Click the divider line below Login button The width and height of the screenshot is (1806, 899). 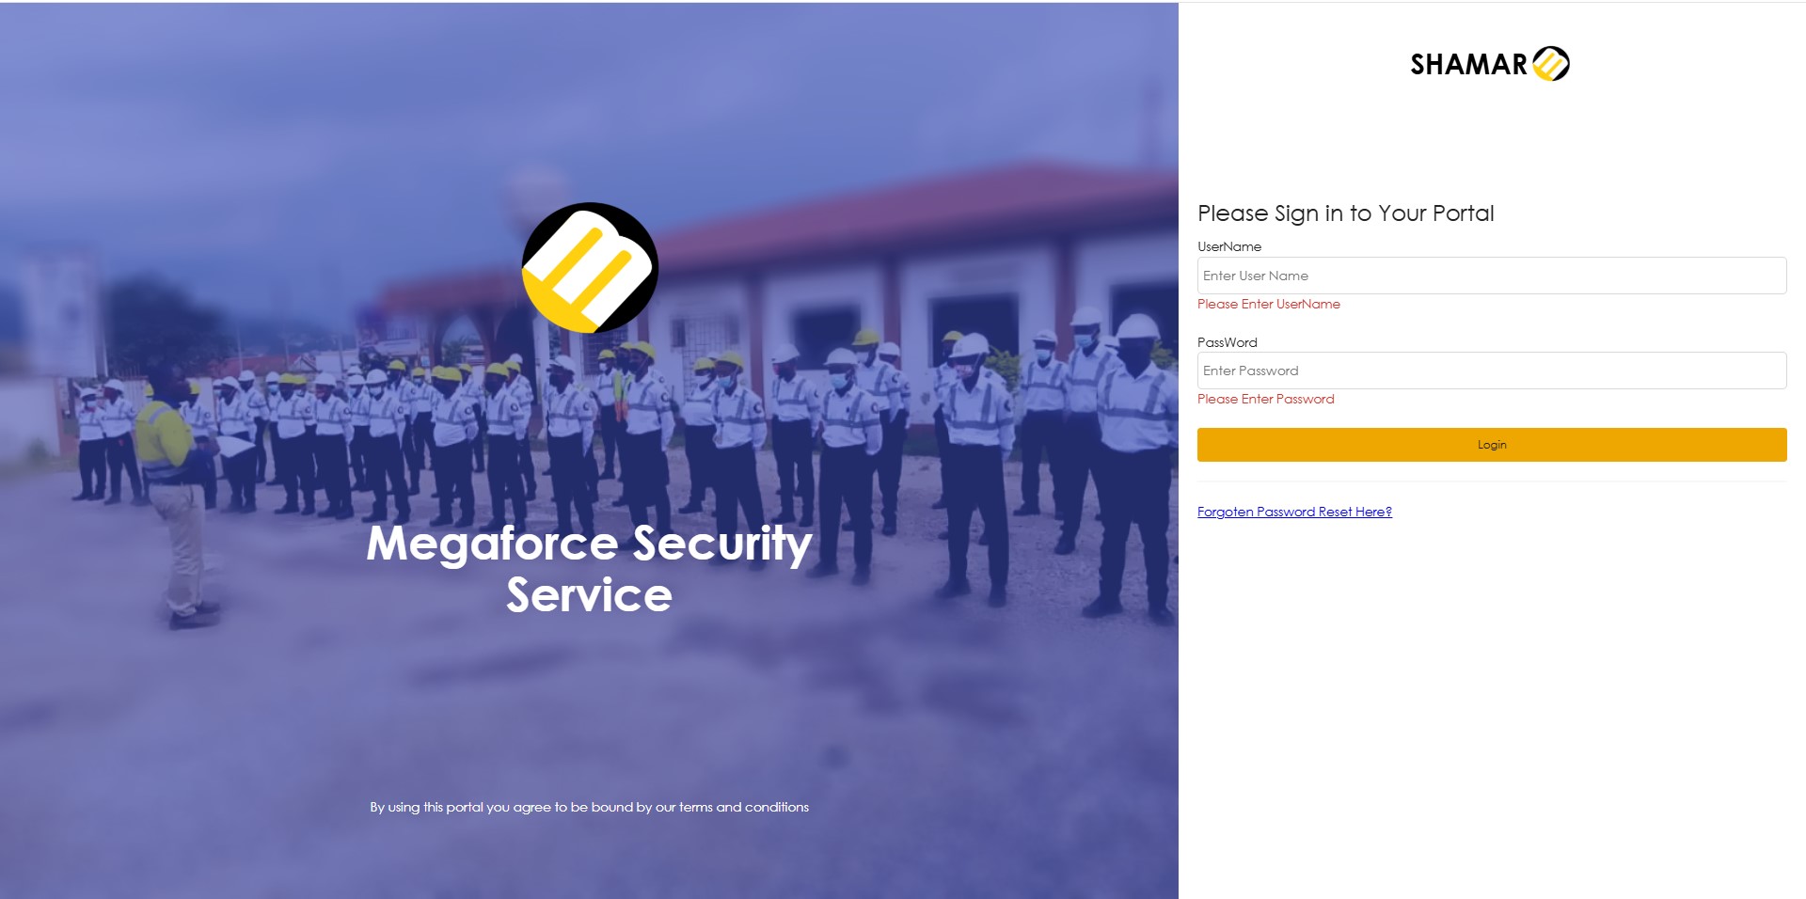click(x=1492, y=481)
